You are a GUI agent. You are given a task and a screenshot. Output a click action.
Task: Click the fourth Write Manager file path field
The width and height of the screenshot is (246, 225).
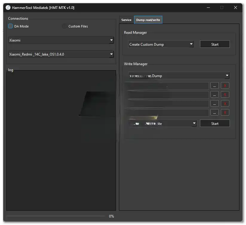168,113
